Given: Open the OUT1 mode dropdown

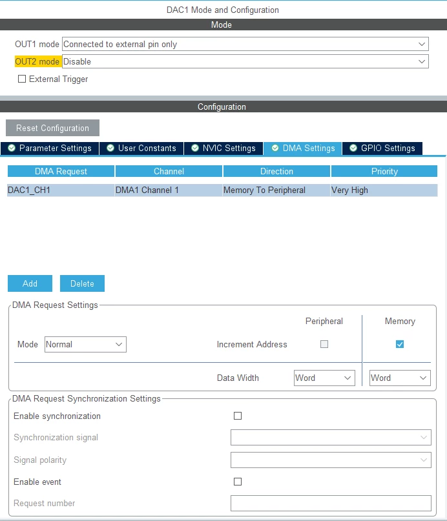Looking at the screenshot, I should [x=245, y=44].
